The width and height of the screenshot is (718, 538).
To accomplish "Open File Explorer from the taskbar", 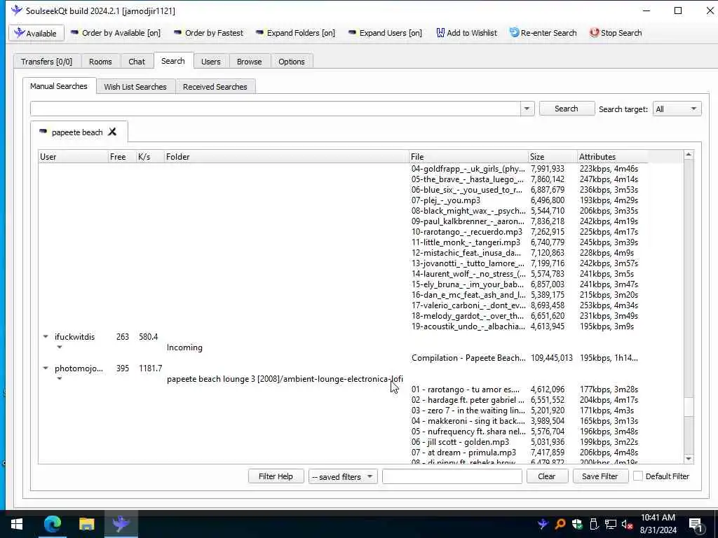I will 86,524.
